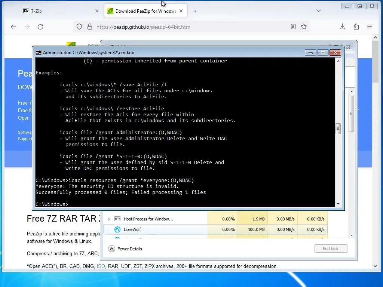Close the Administrator cmd.exe window

tap(335, 52)
